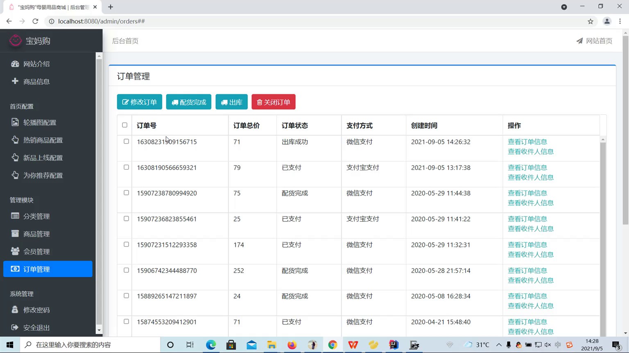The width and height of the screenshot is (629, 353).
Task: Click the paper plane icon near 网站首页
Action: (x=579, y=41)
